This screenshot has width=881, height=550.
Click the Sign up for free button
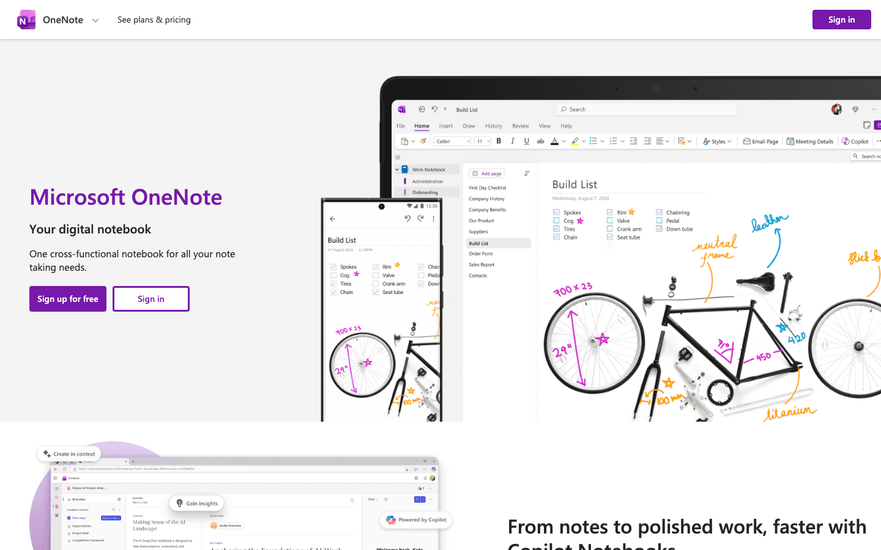[x=68, y=299]
